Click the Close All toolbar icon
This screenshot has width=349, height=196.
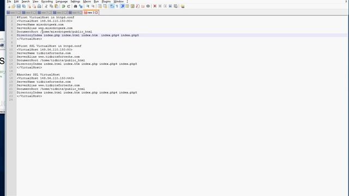pos(34,6)
